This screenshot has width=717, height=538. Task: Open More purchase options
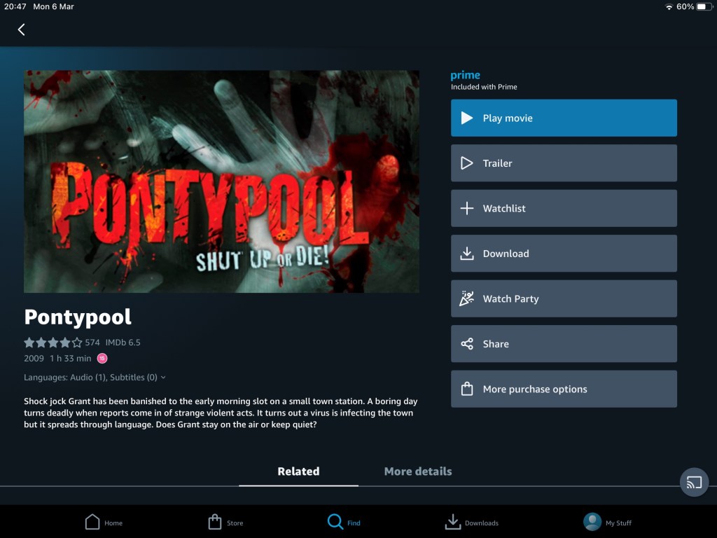(x=564, y=389)
